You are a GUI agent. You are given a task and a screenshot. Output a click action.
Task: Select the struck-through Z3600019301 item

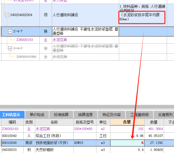point(26,57)
